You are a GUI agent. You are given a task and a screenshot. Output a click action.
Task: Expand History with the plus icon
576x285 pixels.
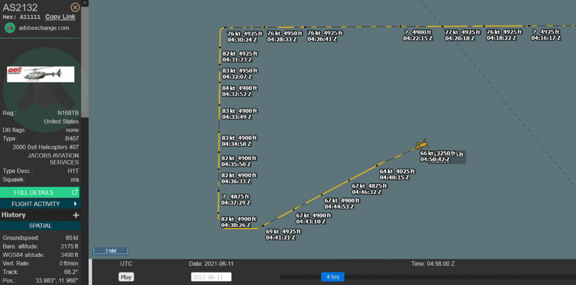click(x=76, y=215)
